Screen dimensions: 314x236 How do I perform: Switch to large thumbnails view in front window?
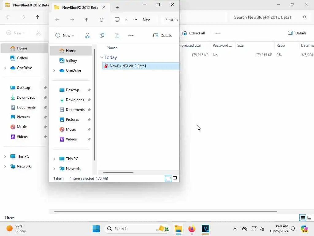point(175,178)
